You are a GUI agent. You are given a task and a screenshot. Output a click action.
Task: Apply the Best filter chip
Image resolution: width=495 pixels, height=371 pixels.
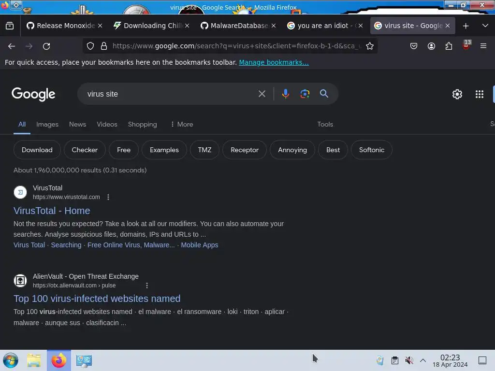point(333,150)
